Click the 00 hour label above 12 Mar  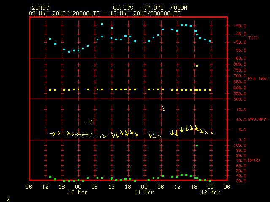211,187
